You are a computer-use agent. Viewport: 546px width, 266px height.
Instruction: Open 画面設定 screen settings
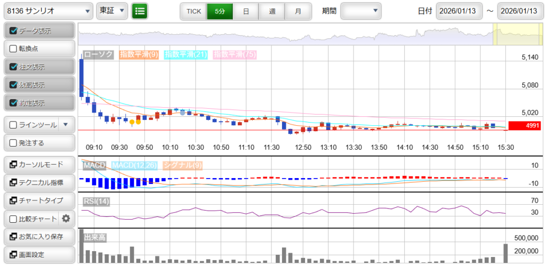pyautogui.click(x=38, y=254)
